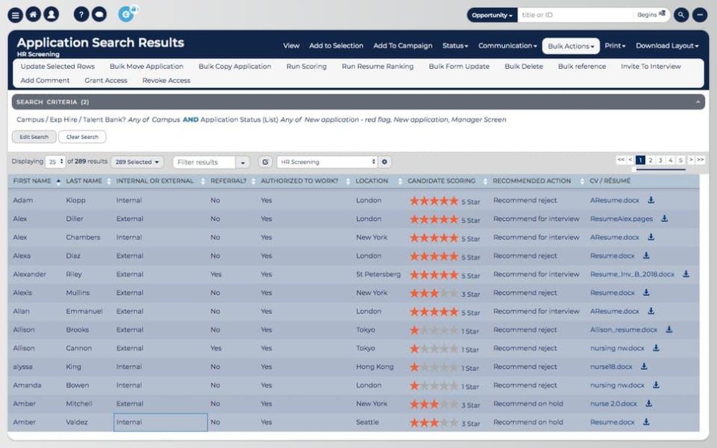
Task: Open the Begins match-type selector
Action: point(651,14)
